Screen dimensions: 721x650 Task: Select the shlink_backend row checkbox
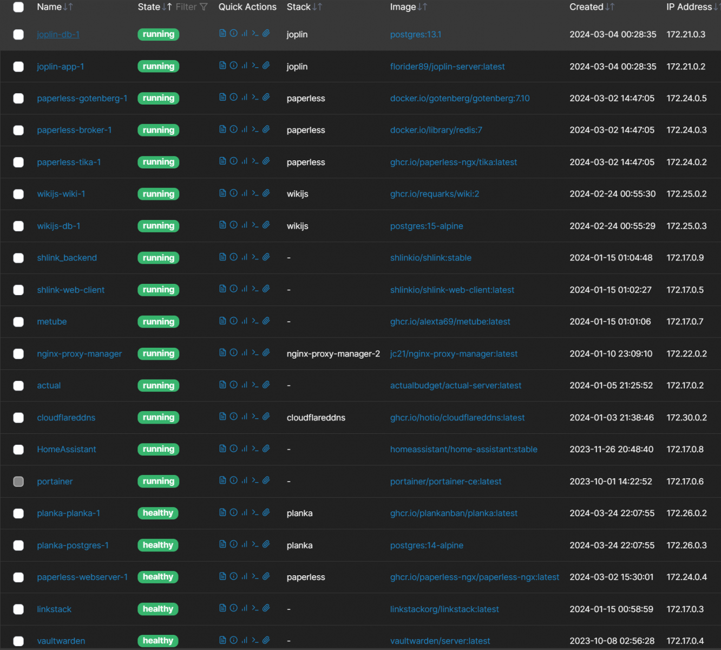18,258
